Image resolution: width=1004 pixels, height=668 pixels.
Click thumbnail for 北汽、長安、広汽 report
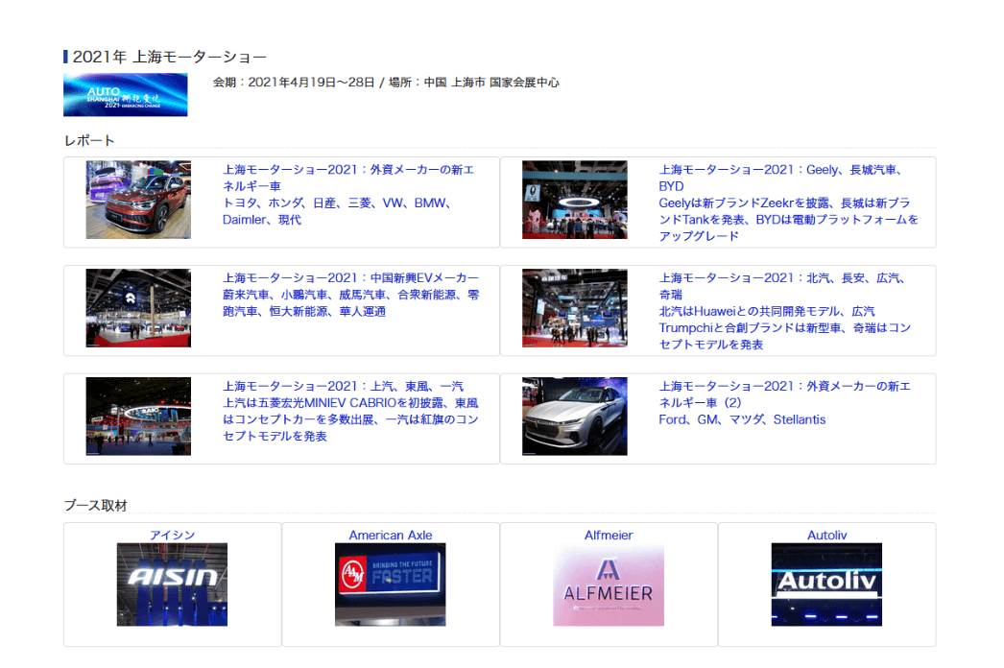point(574,308)
